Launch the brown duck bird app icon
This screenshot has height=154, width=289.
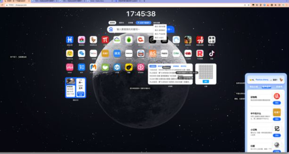[93, 39]
